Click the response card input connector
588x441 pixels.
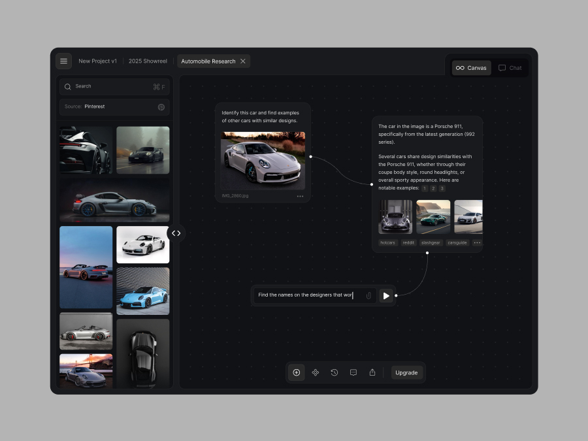click(372, 184)
